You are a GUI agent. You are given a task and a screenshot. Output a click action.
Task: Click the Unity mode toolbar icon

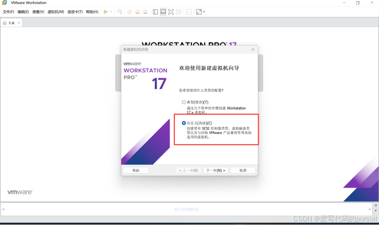(179, 12)
